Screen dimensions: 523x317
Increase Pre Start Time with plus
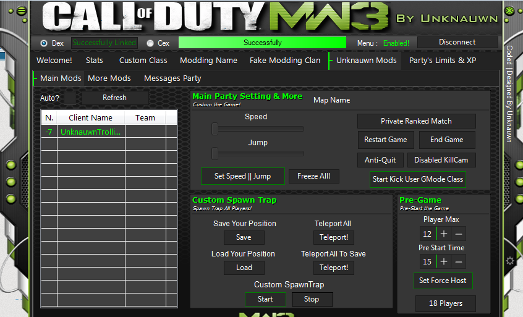tap(444, 261)
